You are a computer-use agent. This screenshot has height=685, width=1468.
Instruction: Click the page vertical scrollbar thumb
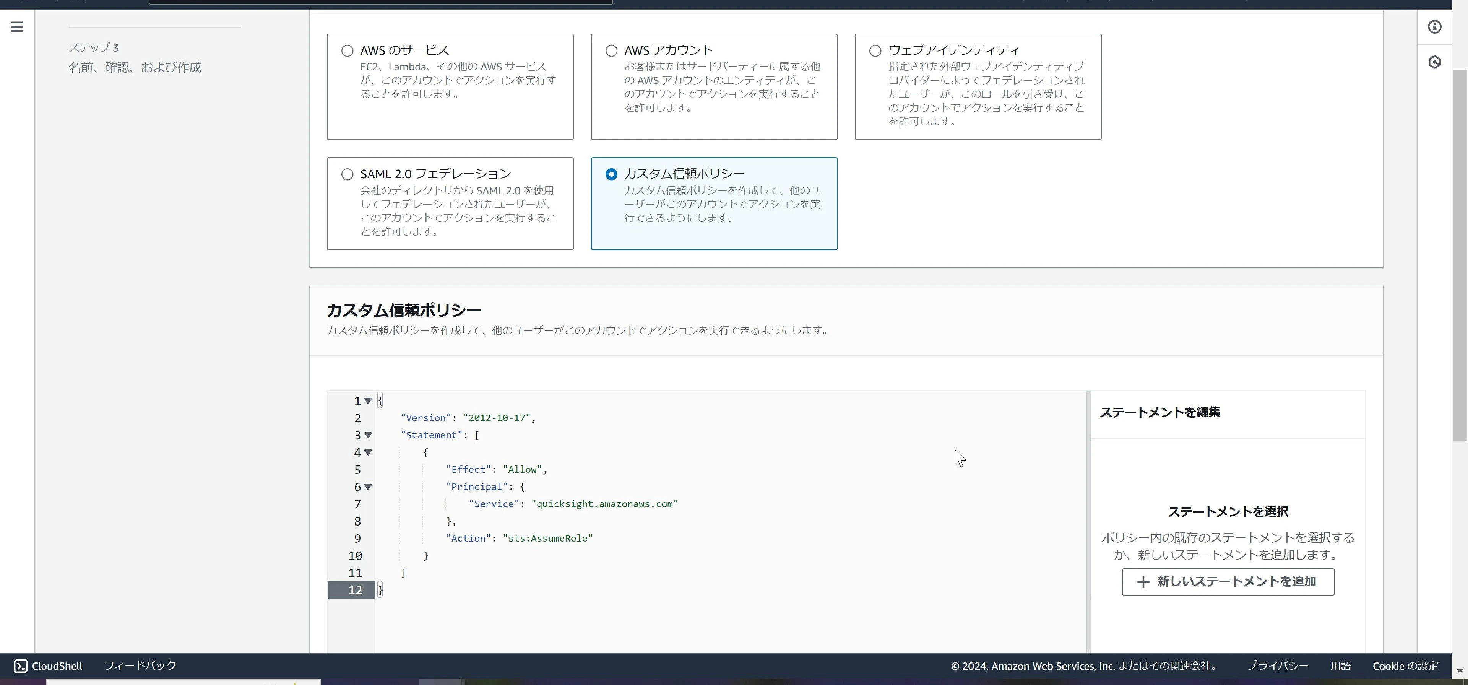(1460, 255)
